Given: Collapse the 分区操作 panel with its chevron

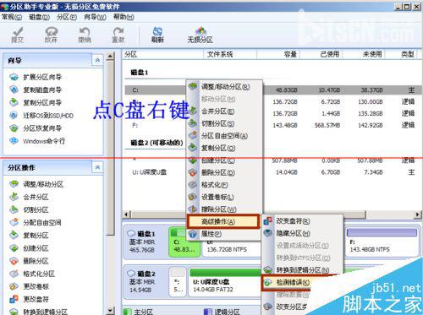Looking at the screenshot, I should point(97,167).
